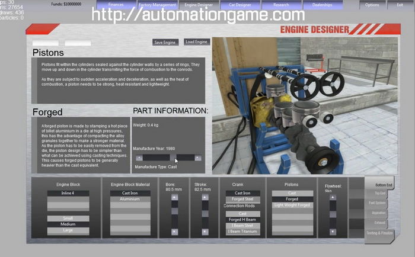Switch to the Top End tab
Screen dimensions: 415x257
[x=376, y=194]
